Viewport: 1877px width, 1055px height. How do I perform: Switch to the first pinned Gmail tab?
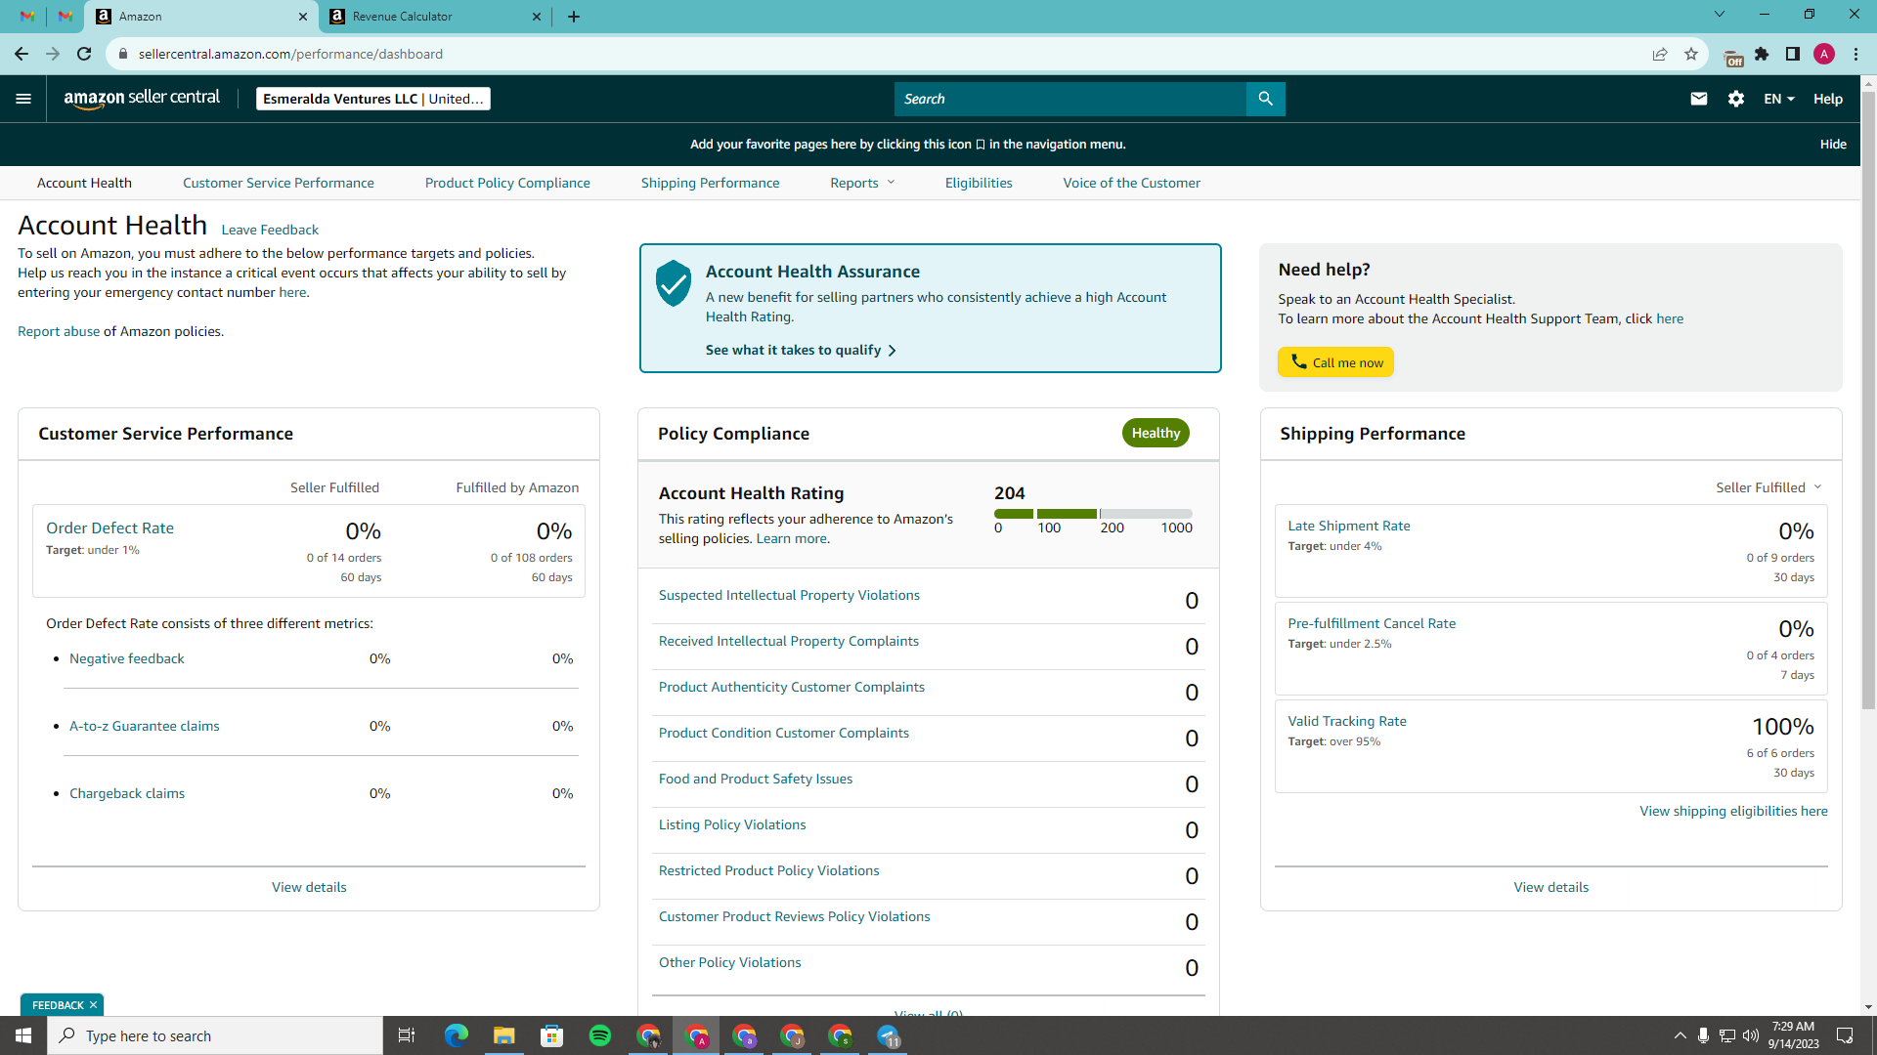point(27,17)
